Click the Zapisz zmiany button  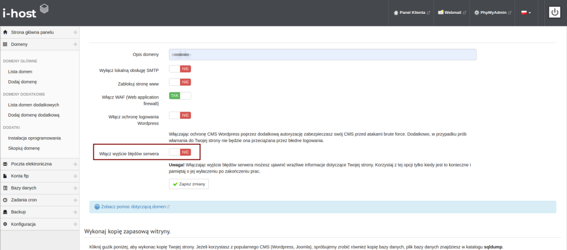[x=189, y=184]
